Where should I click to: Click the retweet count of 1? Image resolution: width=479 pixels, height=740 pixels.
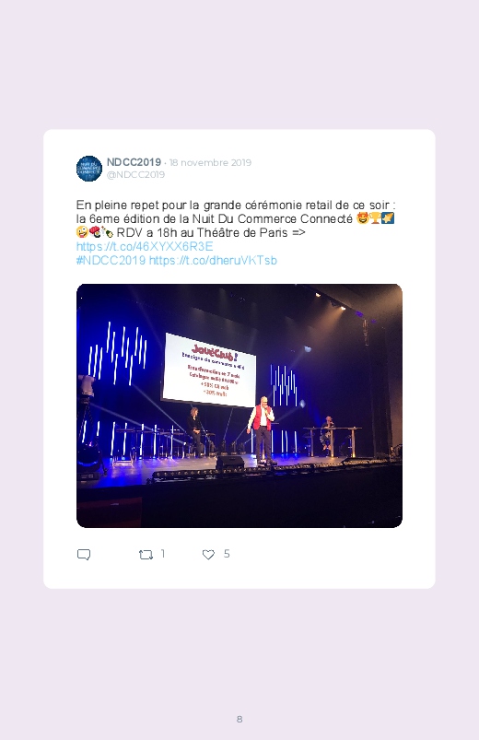coord(163,554)
